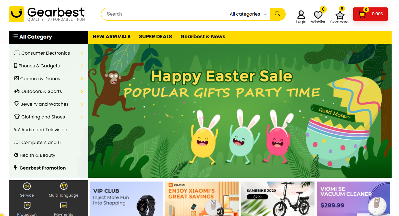The image size is (399, 216).
Task: Open the VIOMI SE Vacuum Cleaner banner
Action: (353, 199)
